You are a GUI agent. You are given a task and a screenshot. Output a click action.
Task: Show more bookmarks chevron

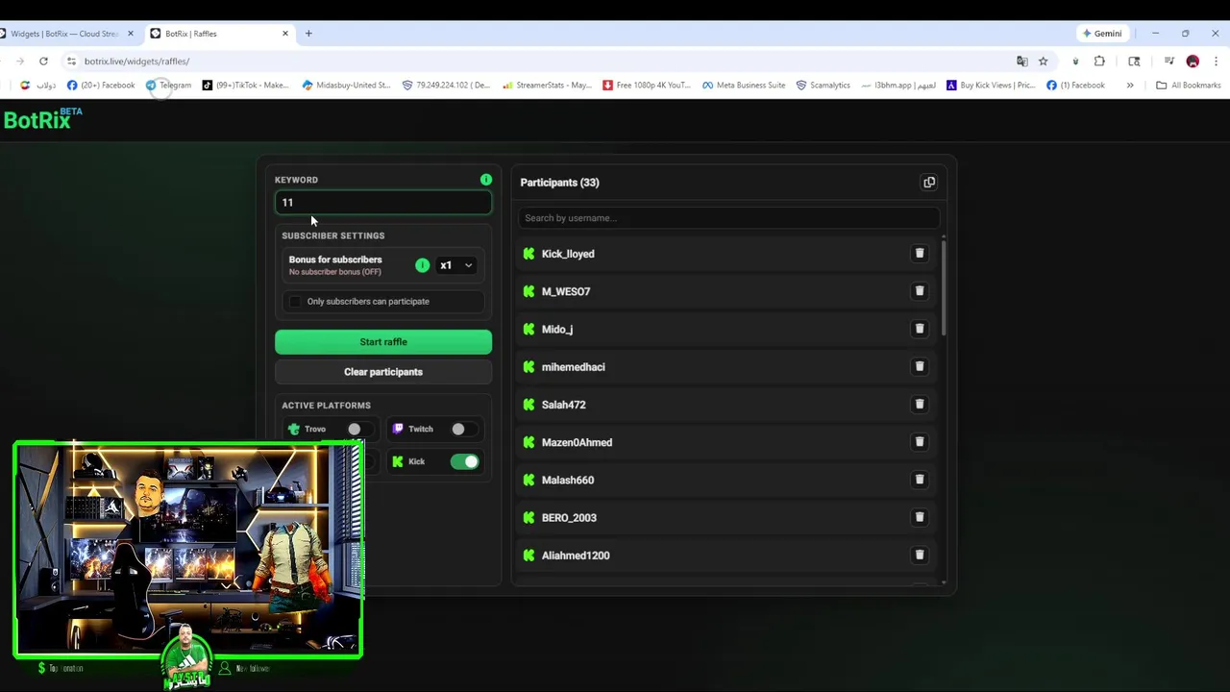pyautogui.click(x=1130, y=86)
